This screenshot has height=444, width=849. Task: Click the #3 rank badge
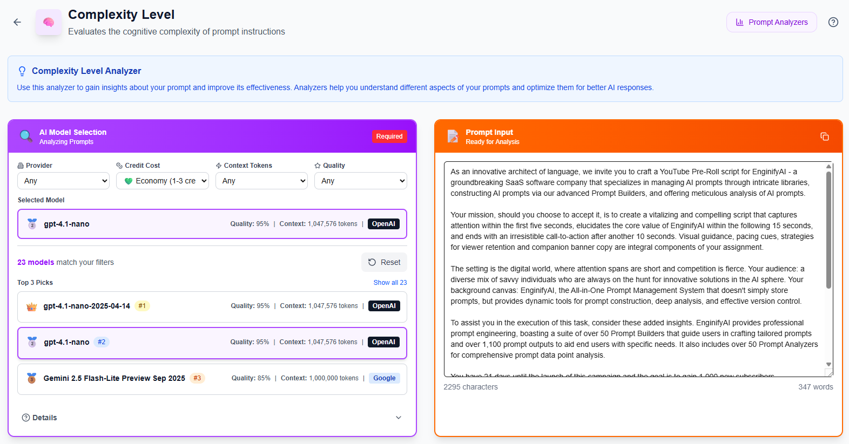coord(197,378)
